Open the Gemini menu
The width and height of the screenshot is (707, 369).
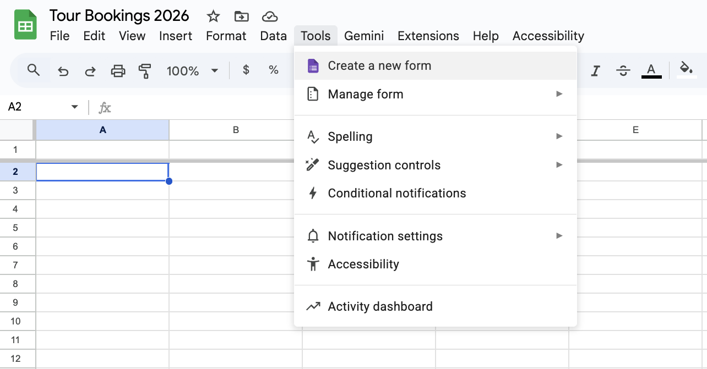coord(364,36)
